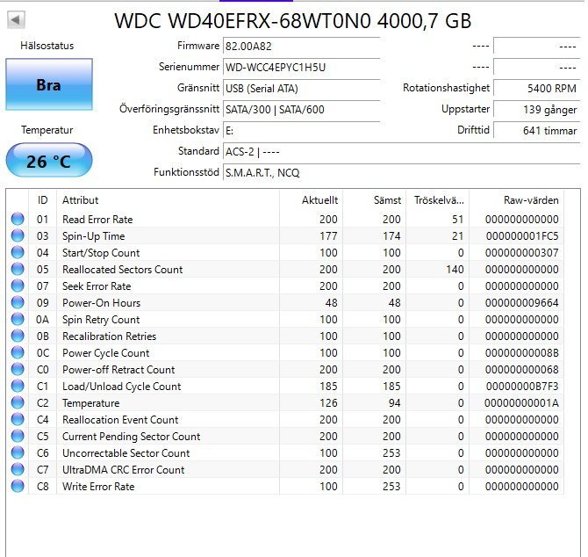Click the status icon for Load/Unload Cycle Count
The image size is (588, 557).
[x=18, y=386]
